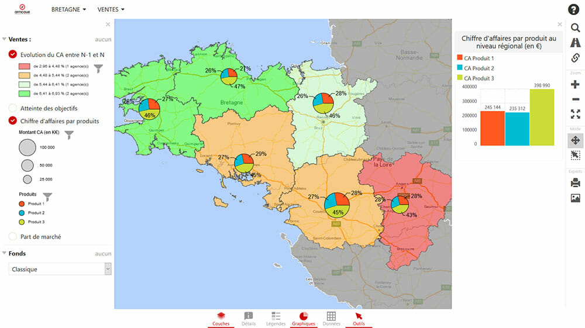Click aucun link next to Fonds
Viewport: 585px width, 328px height.
point(103,254)
